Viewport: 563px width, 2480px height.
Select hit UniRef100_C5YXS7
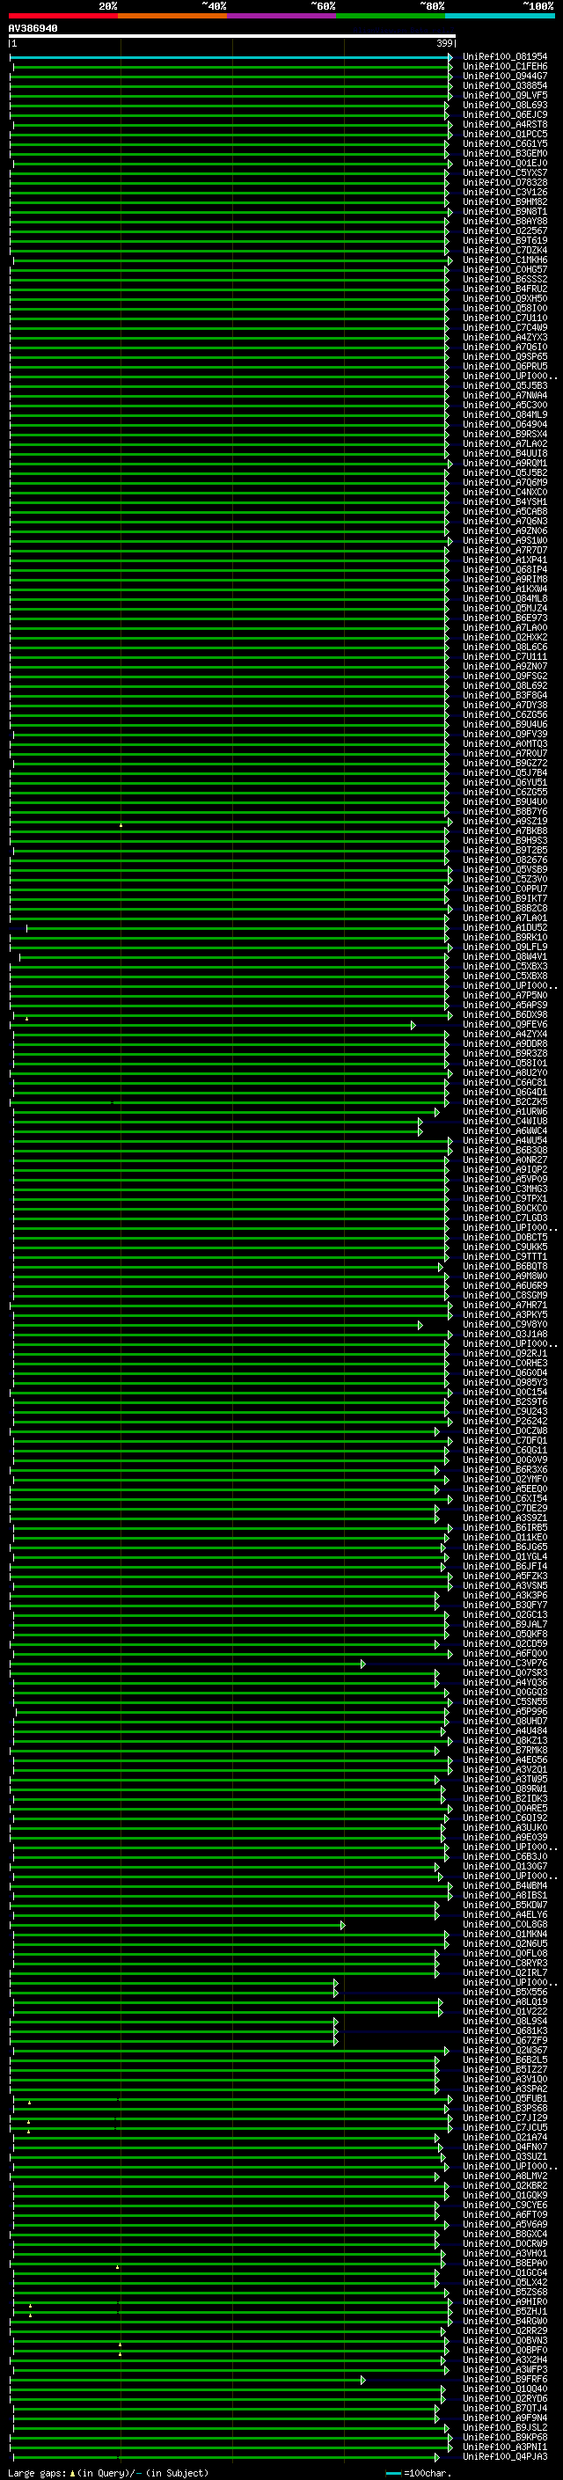point(504,172)
